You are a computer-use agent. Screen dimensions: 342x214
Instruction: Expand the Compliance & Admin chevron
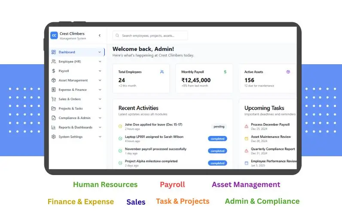pyautogui.click(x=100, y=118)
